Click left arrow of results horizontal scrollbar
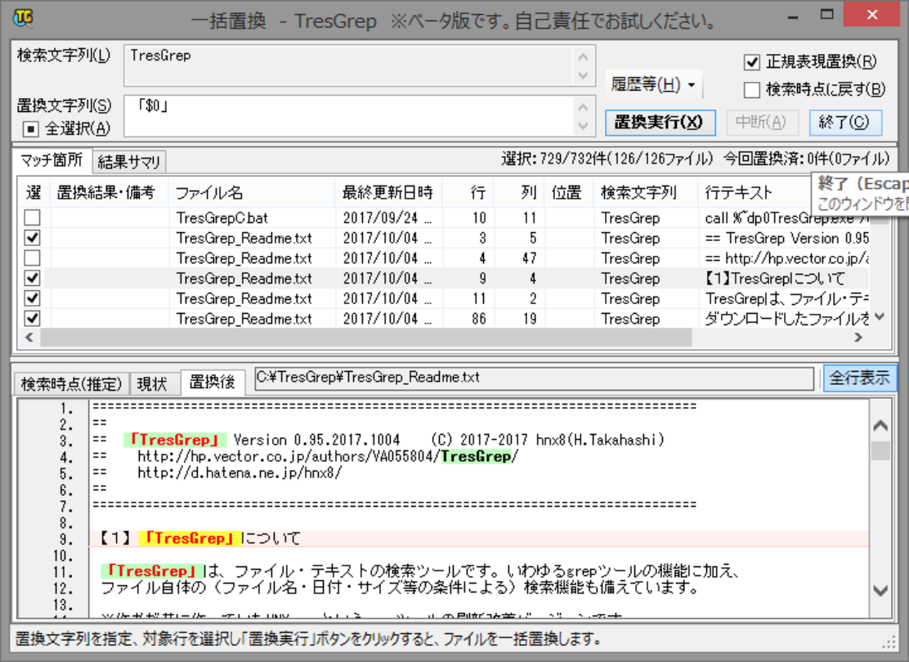This screenshot has width=909, height=662. coord(29,337)
